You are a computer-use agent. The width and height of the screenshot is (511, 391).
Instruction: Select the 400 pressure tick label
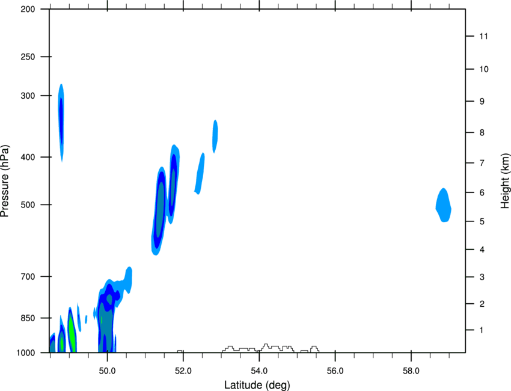tap(28, 157)
